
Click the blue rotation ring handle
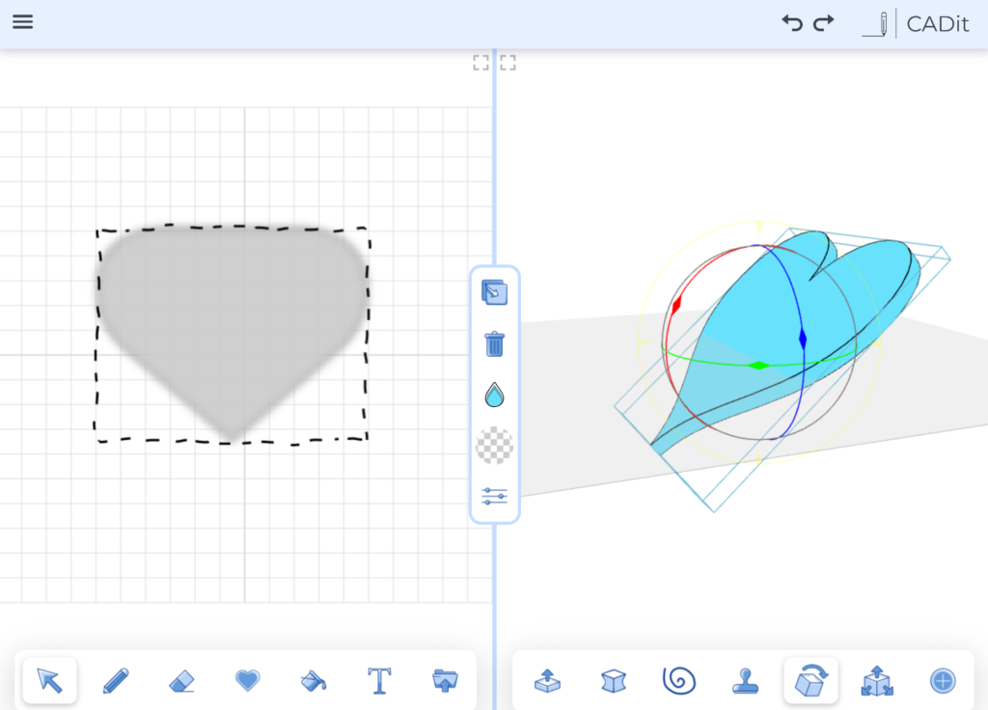point(802,339)
